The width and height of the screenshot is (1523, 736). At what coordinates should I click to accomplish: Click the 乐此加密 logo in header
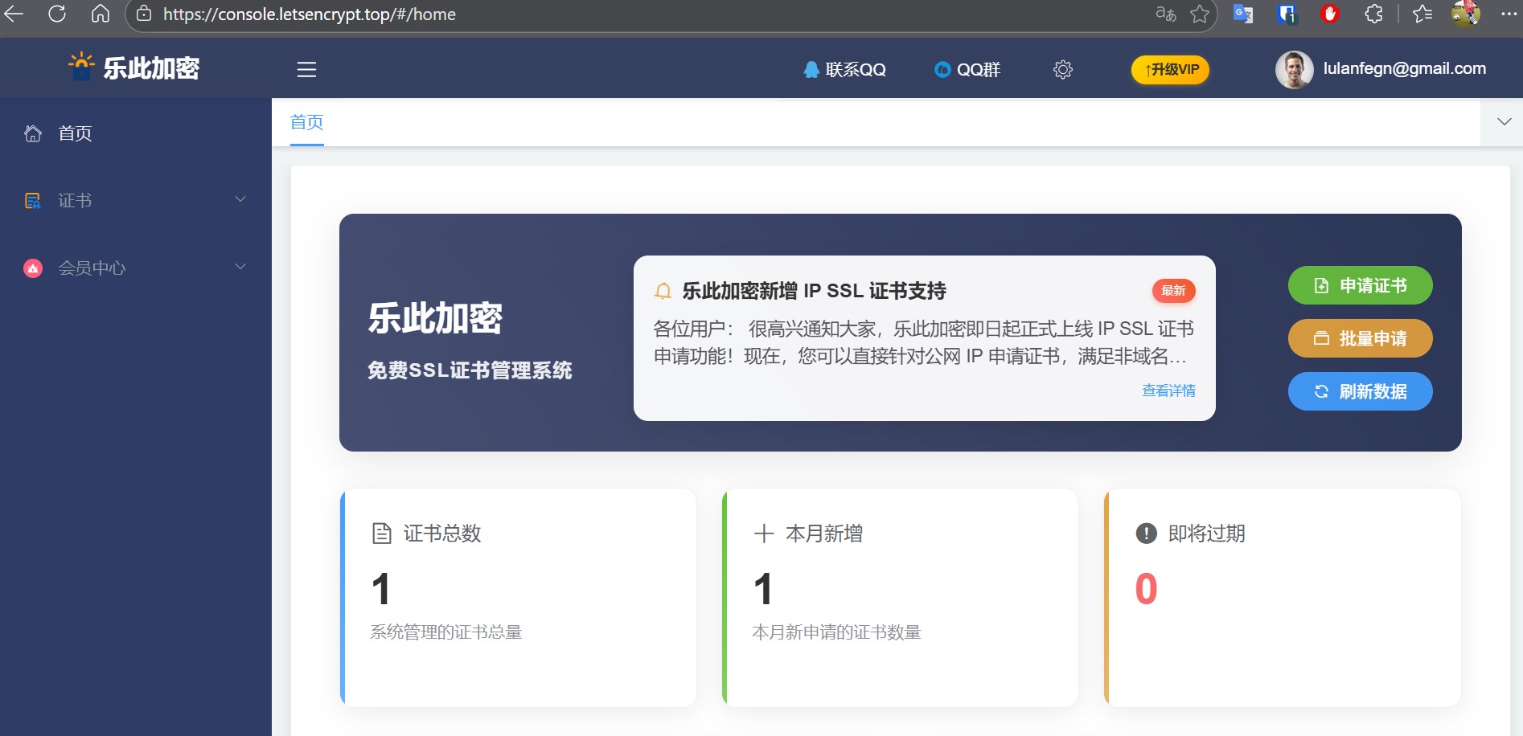click(x=134, y=68)
